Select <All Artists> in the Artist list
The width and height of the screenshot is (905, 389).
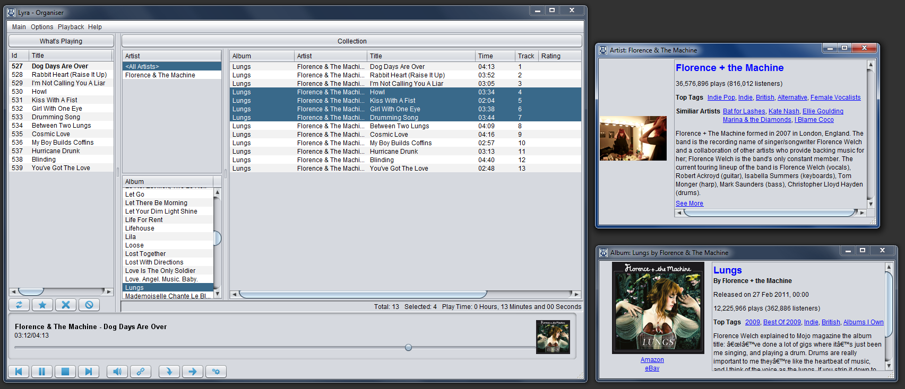pyautogui.click(x=172, y=67)
